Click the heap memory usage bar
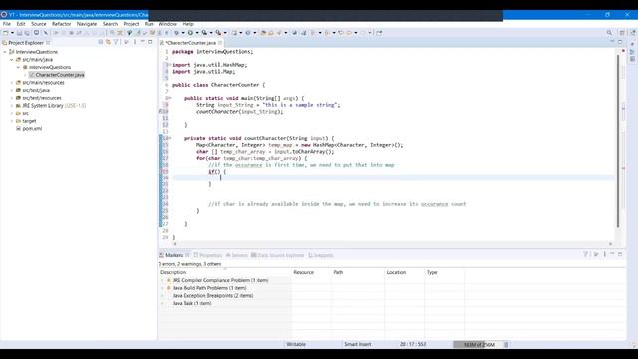 (x=478, y=344)
